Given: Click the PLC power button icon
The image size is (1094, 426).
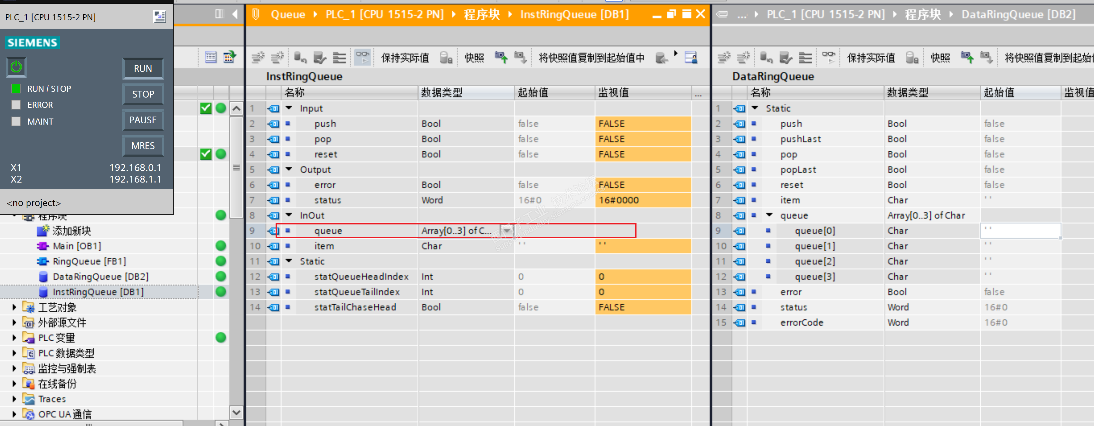Looking at the screenshot, I should coord(16,67).
